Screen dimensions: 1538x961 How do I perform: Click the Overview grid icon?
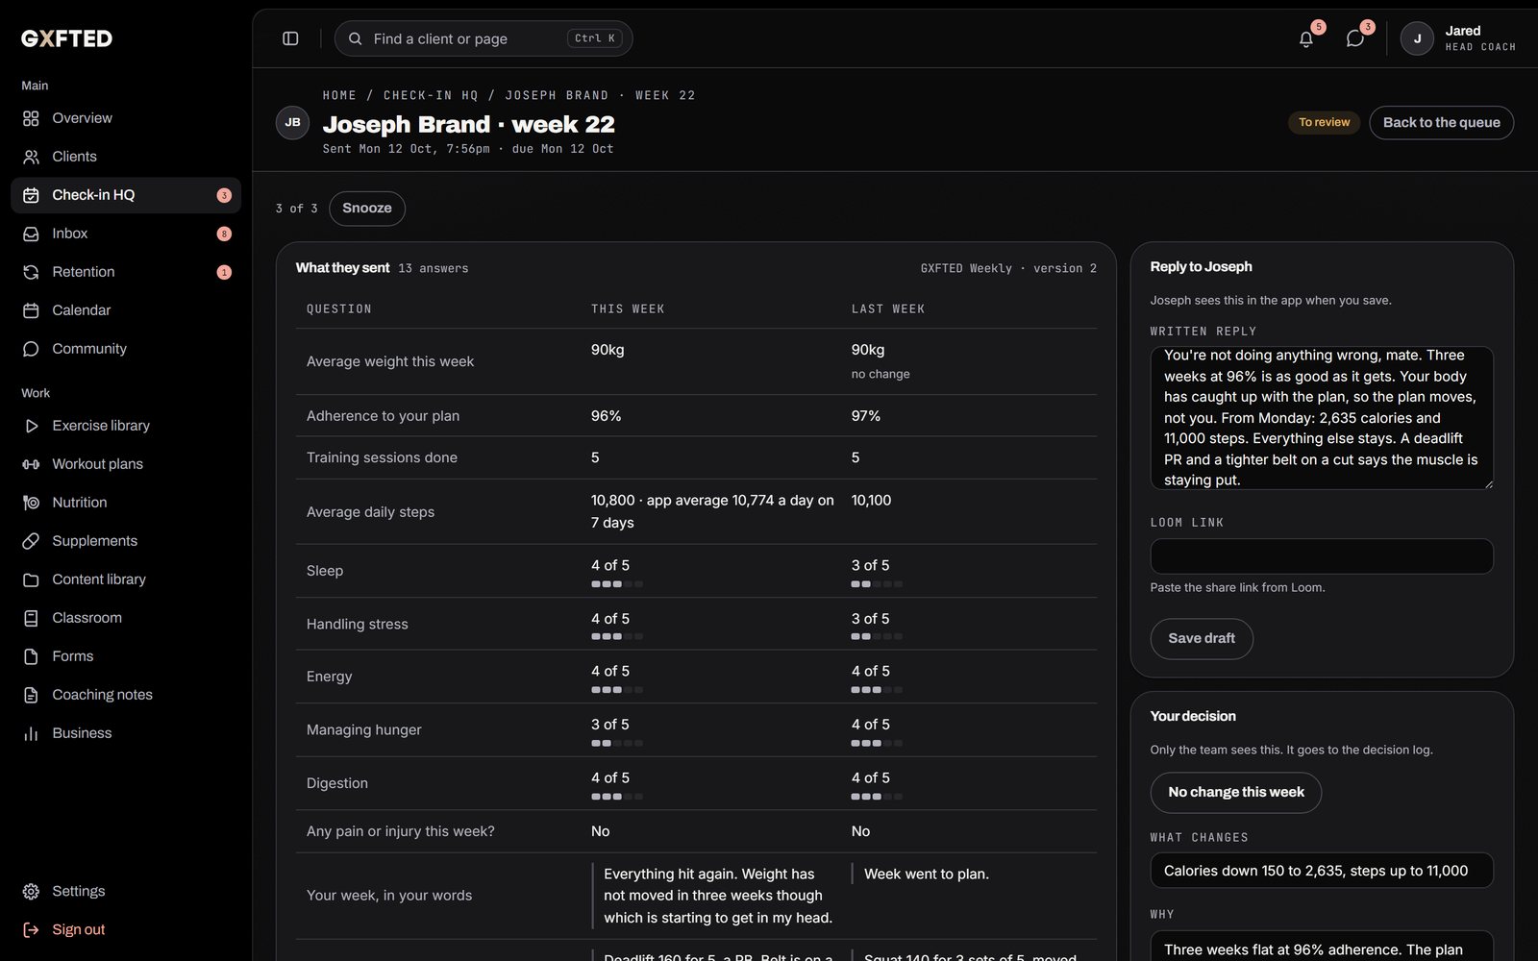[31, 118]
